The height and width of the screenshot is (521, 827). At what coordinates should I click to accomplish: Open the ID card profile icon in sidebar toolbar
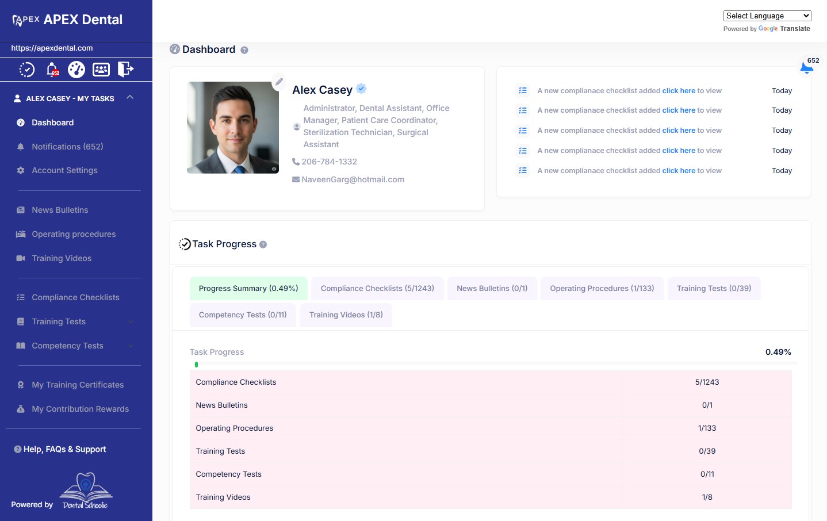tap(101, 70)
